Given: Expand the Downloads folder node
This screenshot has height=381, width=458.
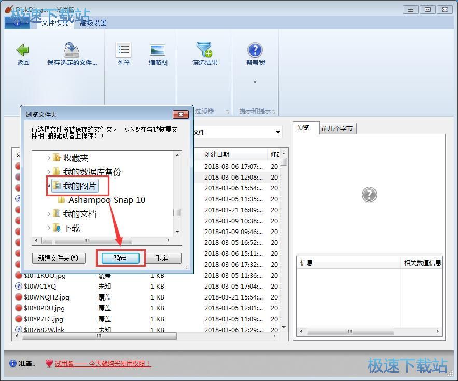Looking at the screenshot, I should [49, 228].
